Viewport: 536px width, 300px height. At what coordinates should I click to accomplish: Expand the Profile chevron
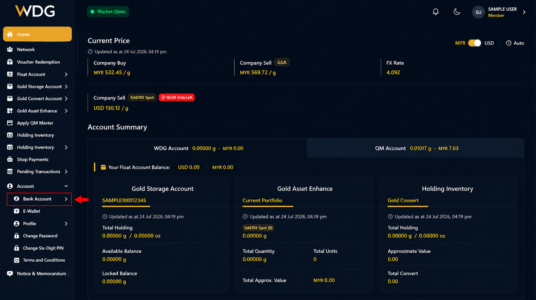(66, 224)
